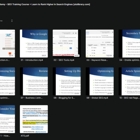The height and width of the screenshot is (140, 140).
Task: Open the 02 - SEO Tools.mp4 thumbnail
Action: click(67, 43)
